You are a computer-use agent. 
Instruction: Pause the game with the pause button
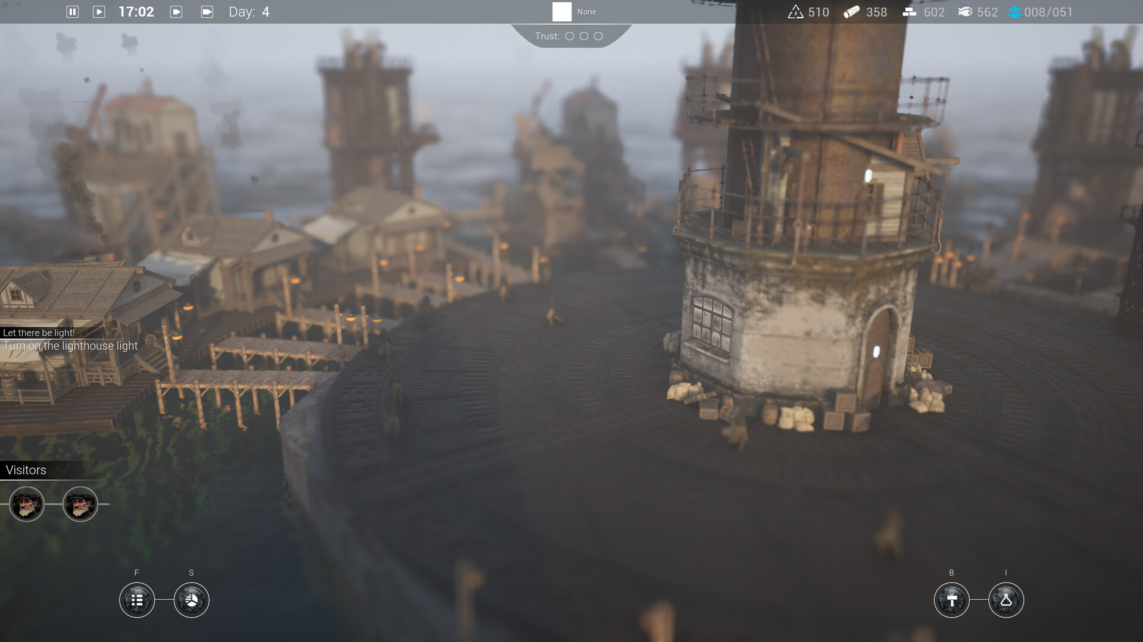pyautogui.click(x=73, y=12)
